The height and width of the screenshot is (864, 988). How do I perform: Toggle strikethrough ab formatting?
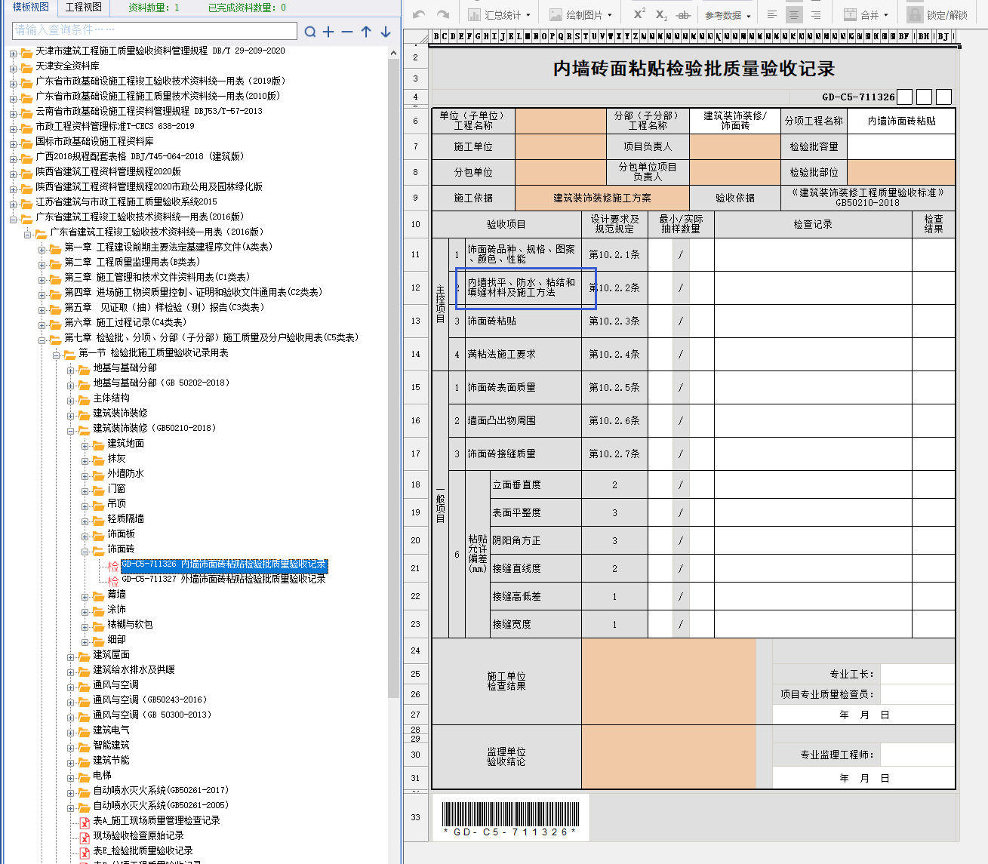click(684, 14)
